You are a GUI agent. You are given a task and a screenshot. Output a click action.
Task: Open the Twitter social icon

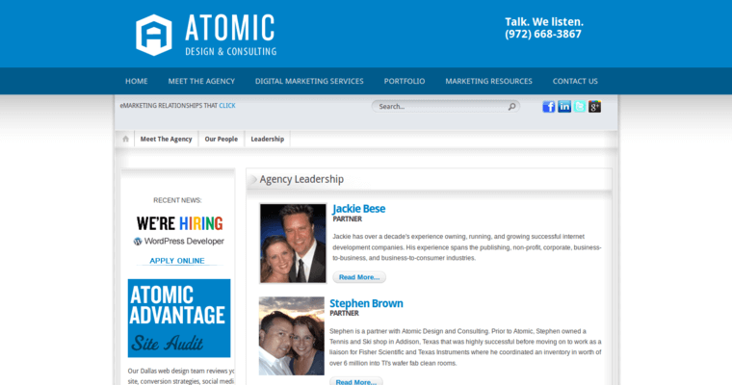(580, 107)
